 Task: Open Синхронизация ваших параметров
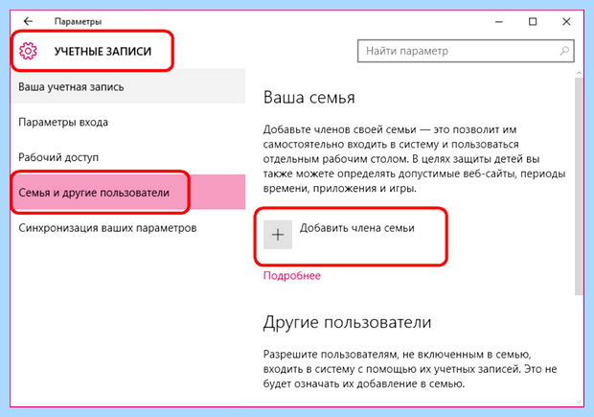pyautogui.click(x=128, y=228)
